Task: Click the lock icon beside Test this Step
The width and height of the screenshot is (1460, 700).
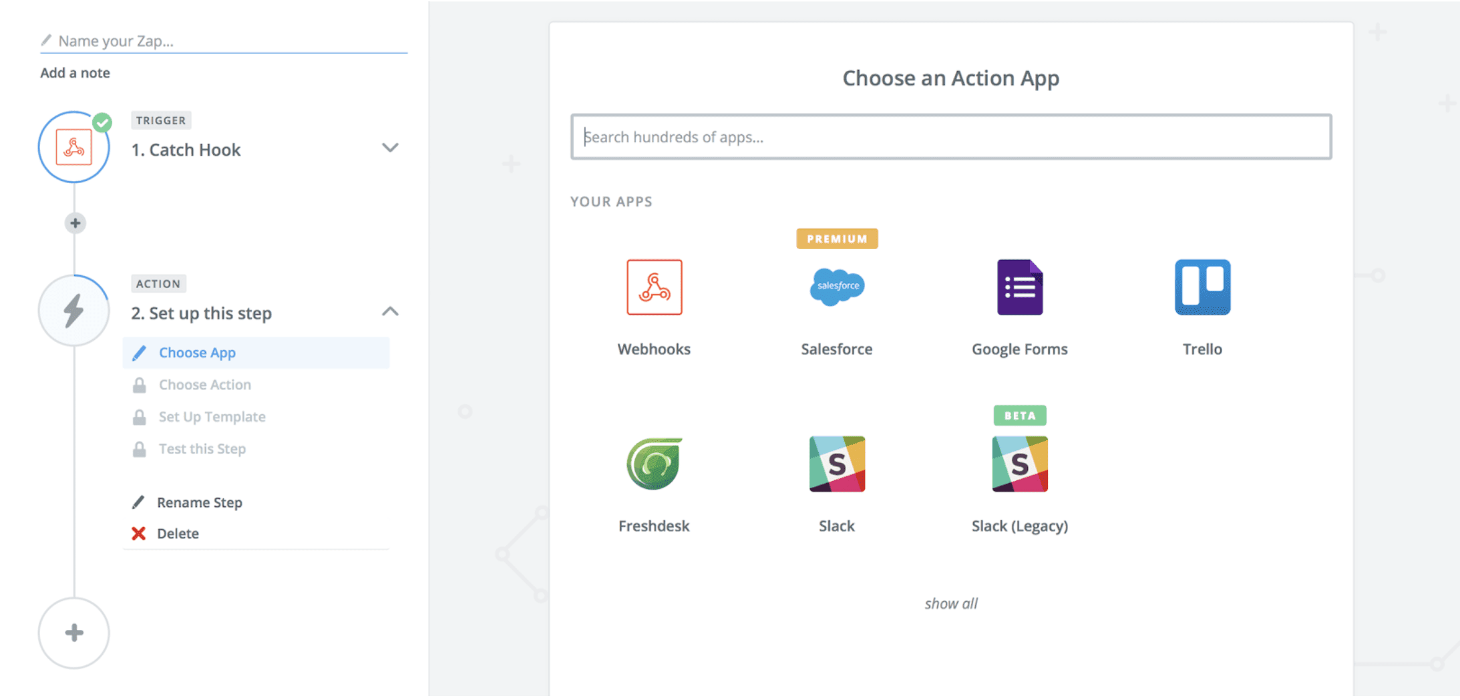Action: click(x=139, y=449)
